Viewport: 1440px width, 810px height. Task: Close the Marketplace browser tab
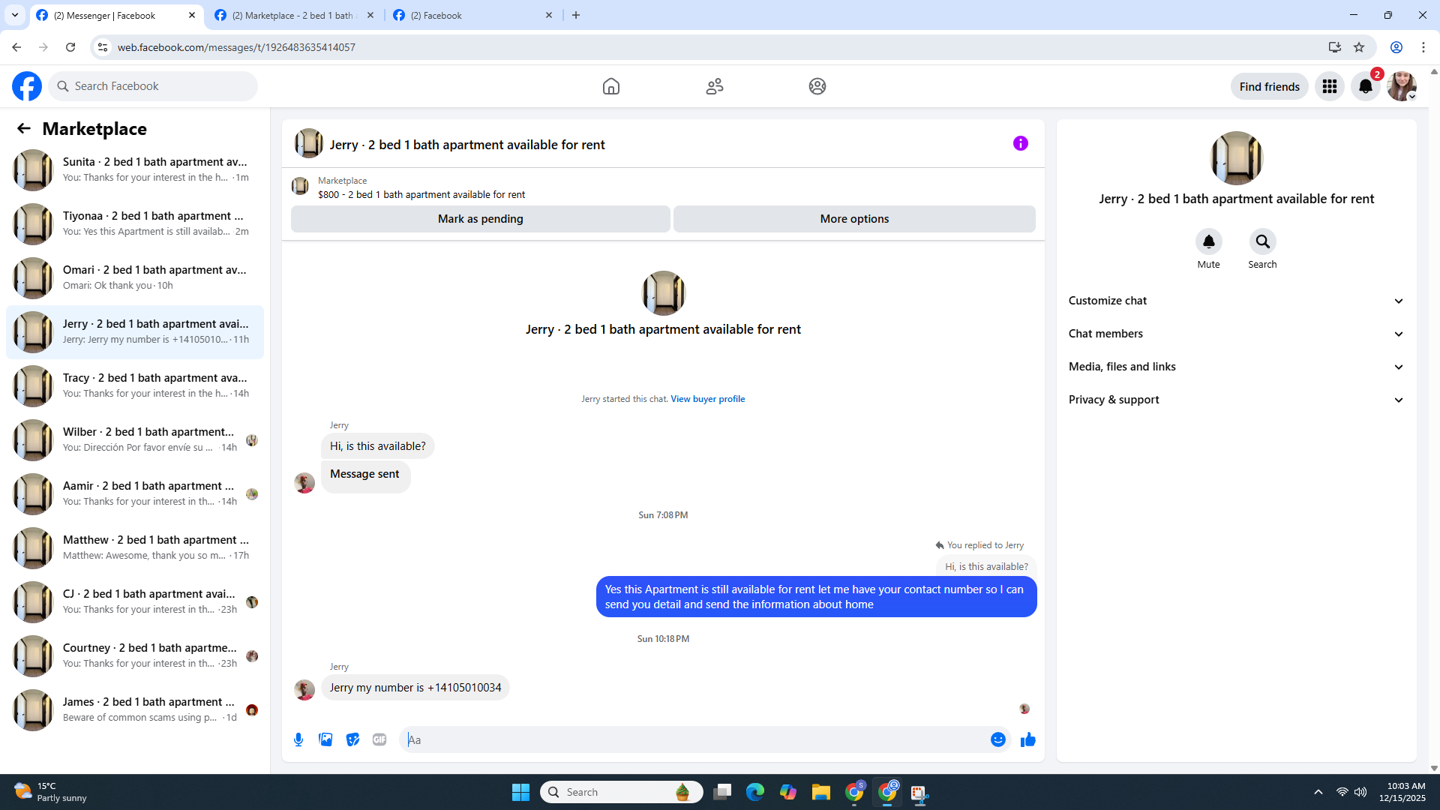(x=370, y=15)
